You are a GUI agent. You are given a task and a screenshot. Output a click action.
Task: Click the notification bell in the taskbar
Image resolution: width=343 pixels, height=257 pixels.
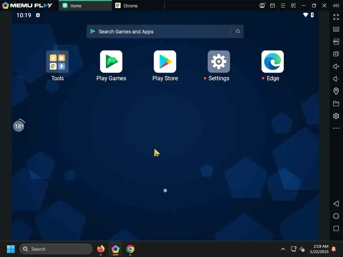point(334,249)
